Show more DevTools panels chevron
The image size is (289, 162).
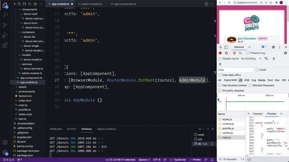click(249, 47)
